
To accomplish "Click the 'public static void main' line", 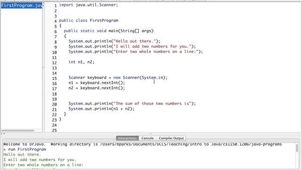I will [109, 31].
